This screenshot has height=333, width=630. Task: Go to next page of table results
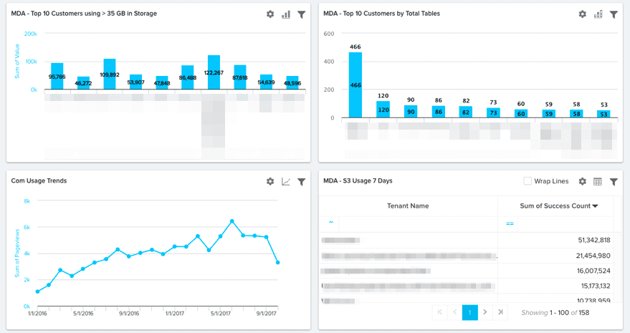pos(485,312)
